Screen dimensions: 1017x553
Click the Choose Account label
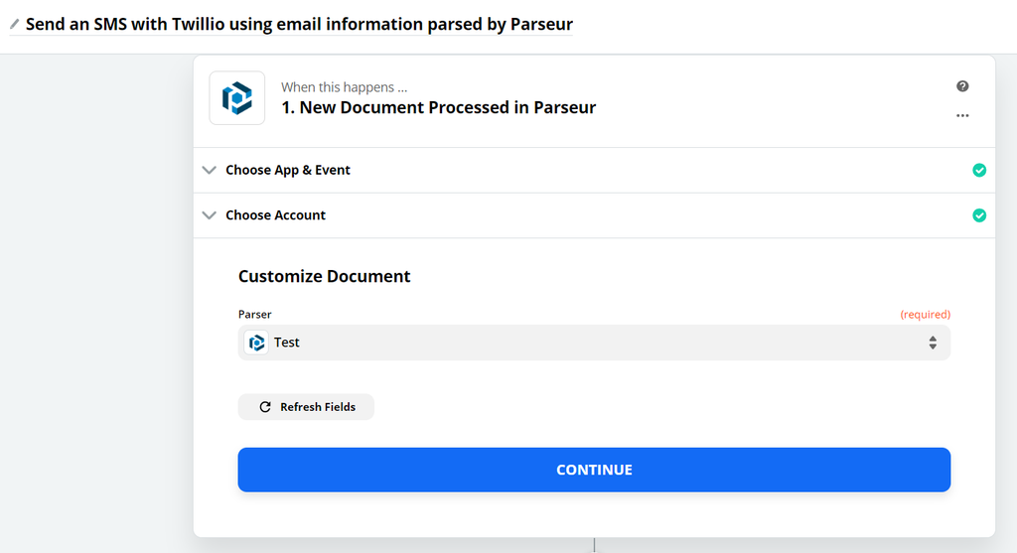[x=276, y=215]
